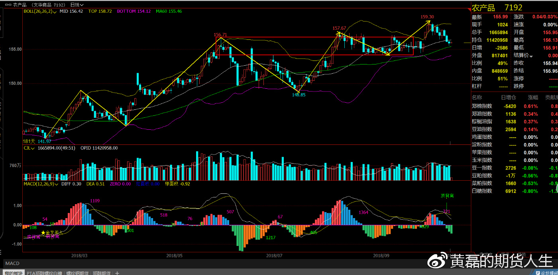Select the 白糖指数 row in index list
Viewport: 558px width, 275px height.
pos(481,191)
